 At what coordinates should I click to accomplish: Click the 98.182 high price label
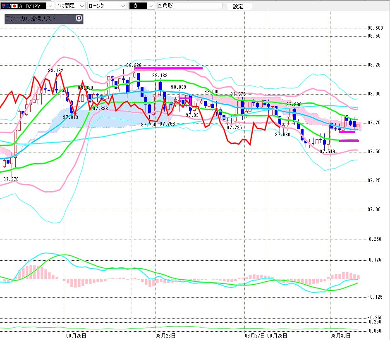coord(55,71)
